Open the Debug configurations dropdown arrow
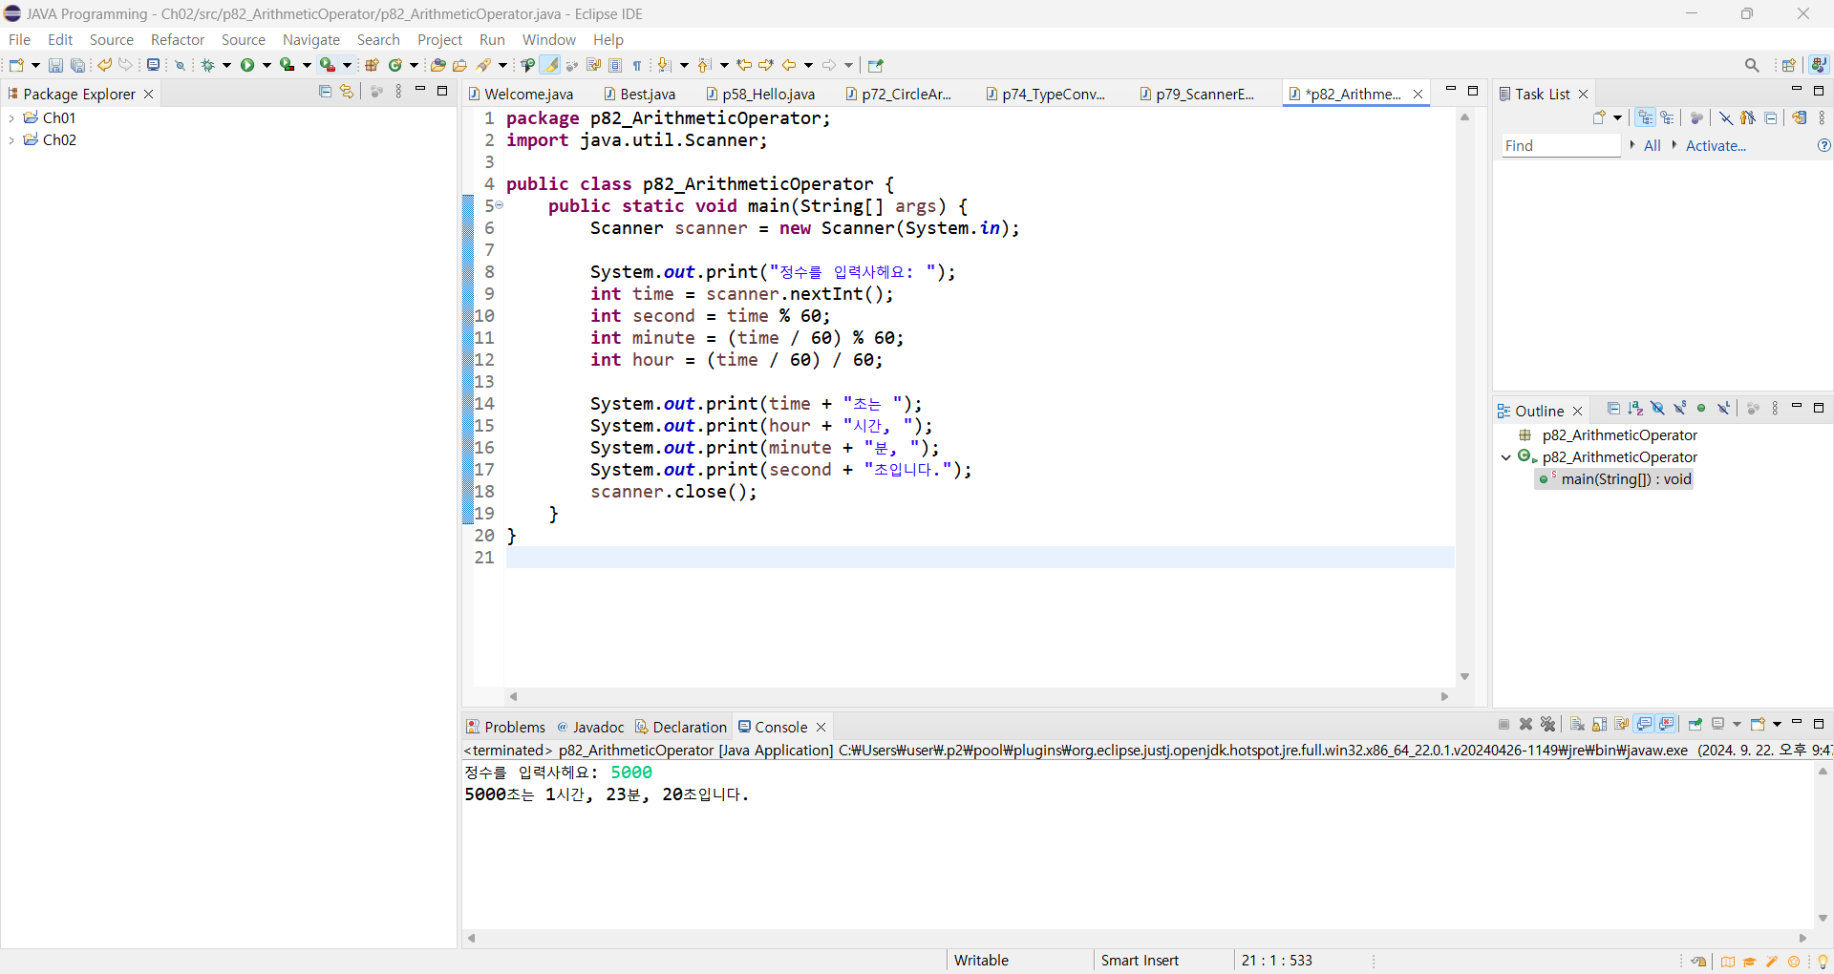The image size is (1834, 974). 227,65
